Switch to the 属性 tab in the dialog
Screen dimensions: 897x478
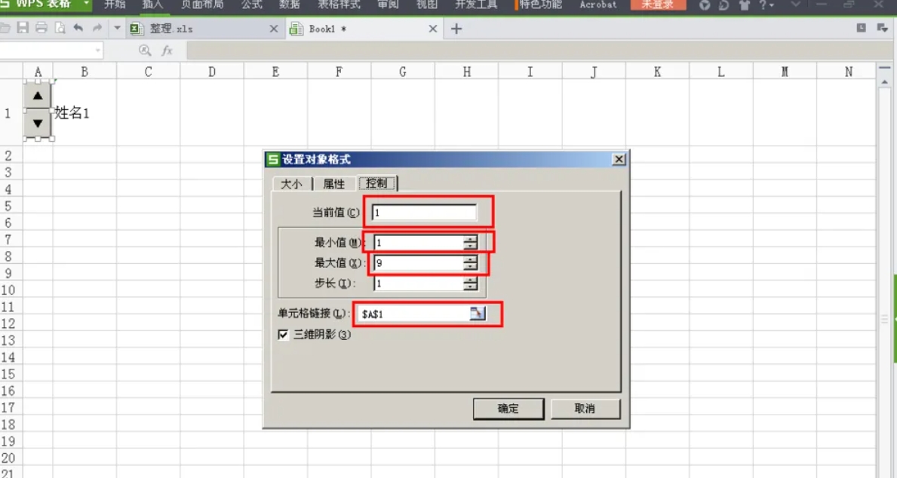pyautogui.click(x=333, y=182)
